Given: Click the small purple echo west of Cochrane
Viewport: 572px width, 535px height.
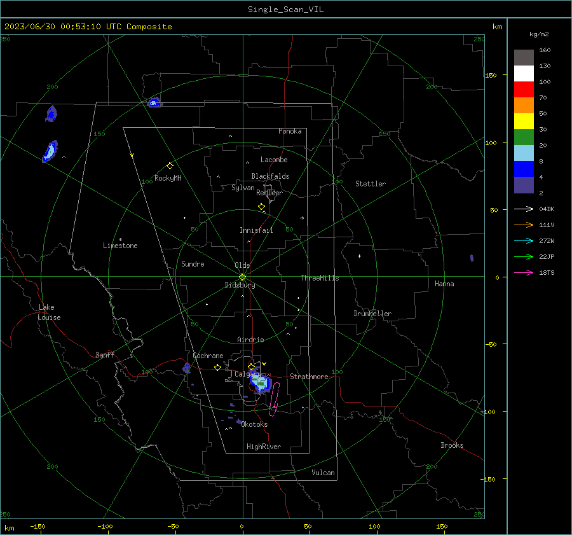Looking at the screenshot, I should pyautogui.click(x=186, y=368).
